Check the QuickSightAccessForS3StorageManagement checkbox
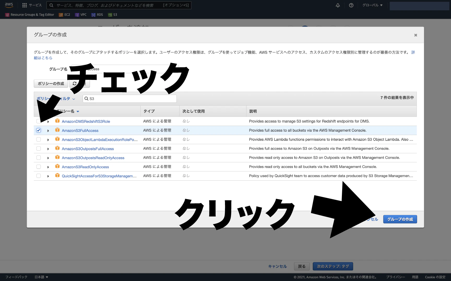The image size is (451, 281). coord(39,176)
